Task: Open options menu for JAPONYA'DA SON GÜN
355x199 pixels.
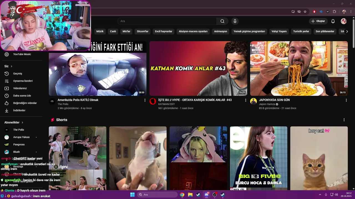Action: [346, 100]
